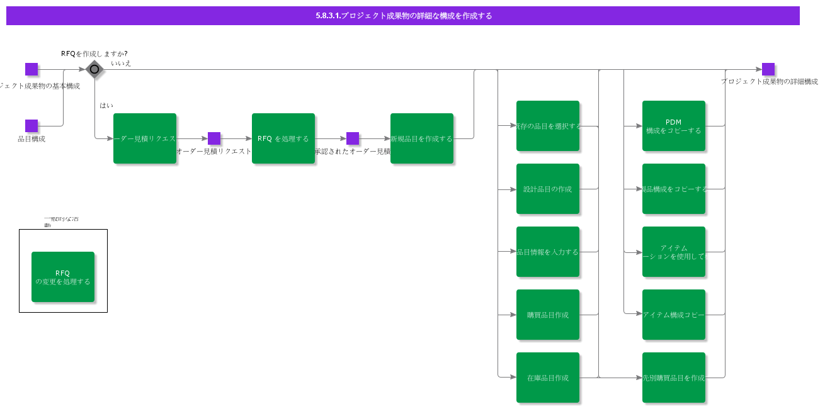This screenshot has width=825, height=409.
Task: Open the RFQ を処理する activity box
Action: click(283, 138)
